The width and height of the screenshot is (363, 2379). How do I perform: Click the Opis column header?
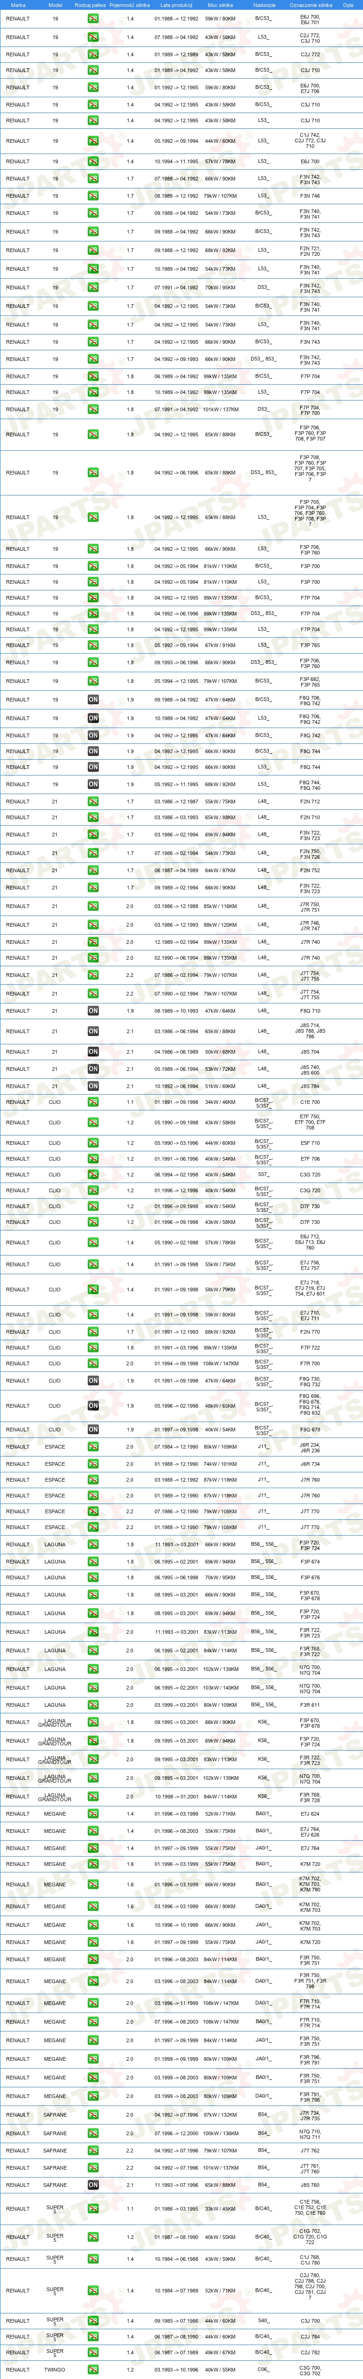pyautogui.click(x=347, y=5)
